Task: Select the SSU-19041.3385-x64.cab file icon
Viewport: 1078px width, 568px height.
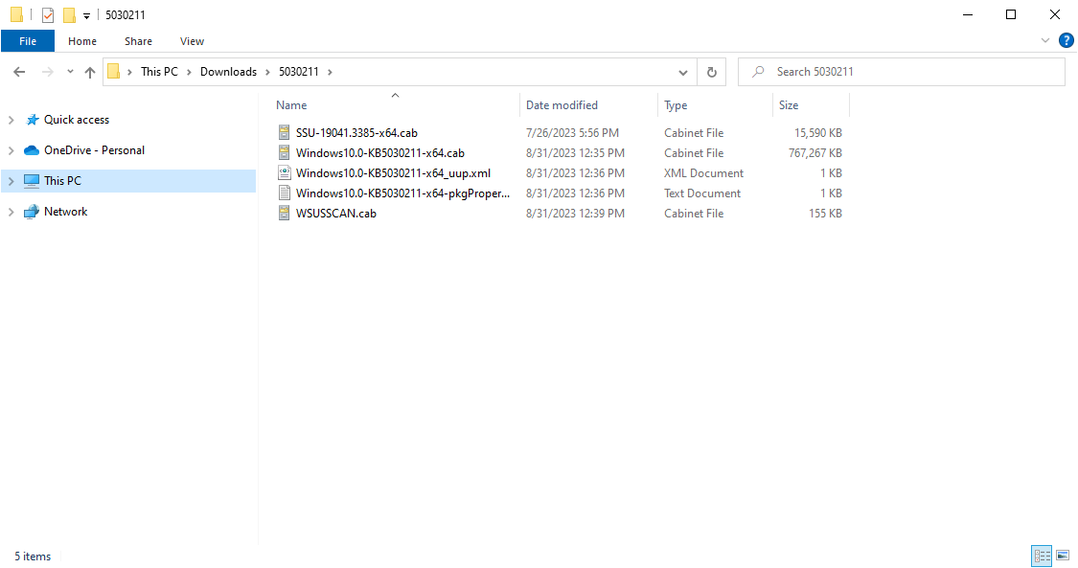Action: [284, 132]
